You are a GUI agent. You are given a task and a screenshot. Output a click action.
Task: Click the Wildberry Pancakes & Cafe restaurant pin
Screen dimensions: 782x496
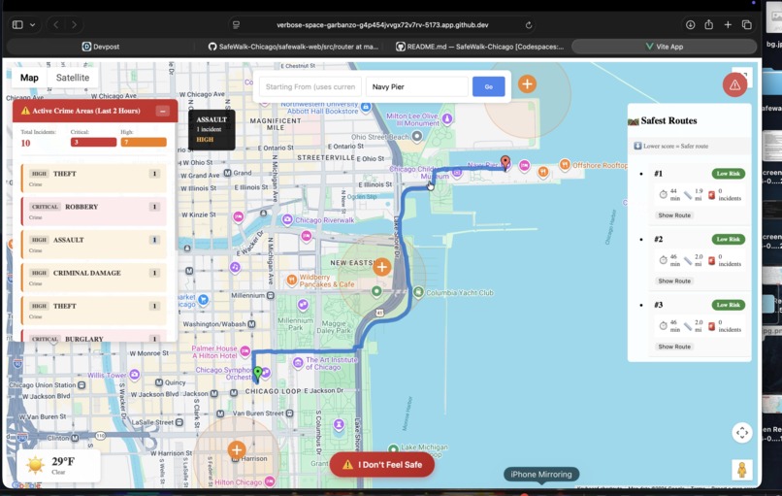click(x=292, y=280)
